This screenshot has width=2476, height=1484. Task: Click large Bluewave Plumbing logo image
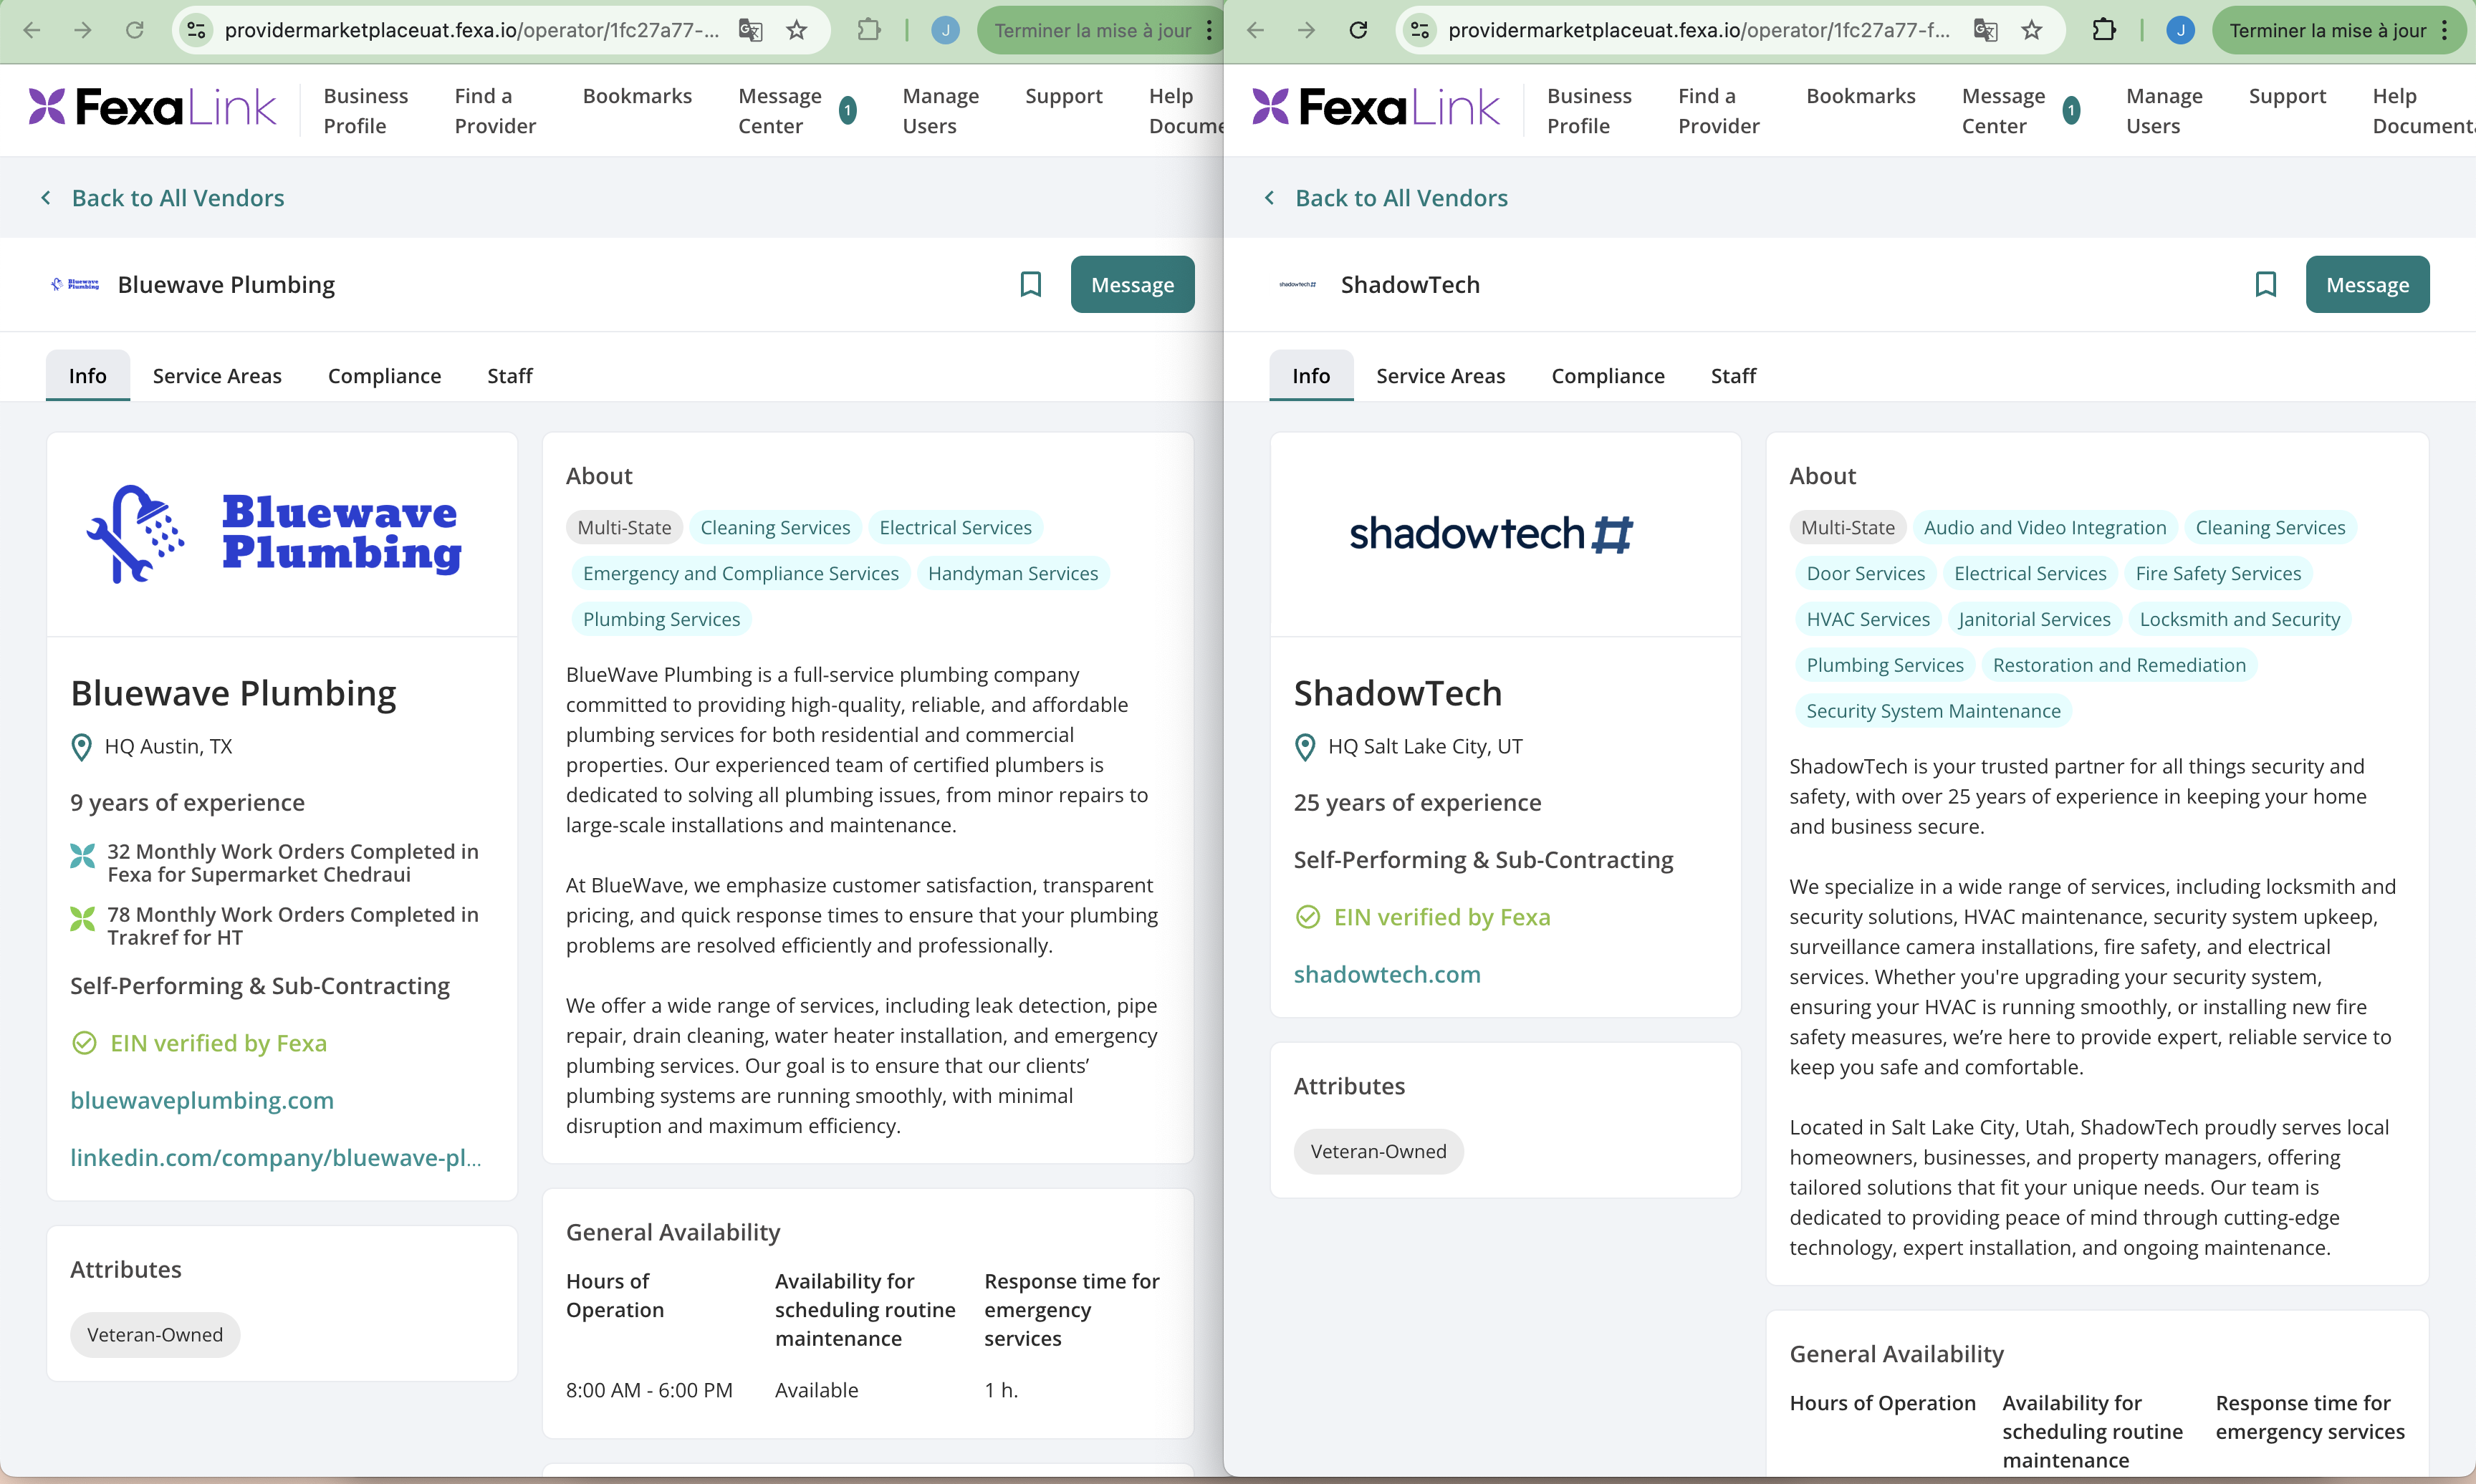275,534
